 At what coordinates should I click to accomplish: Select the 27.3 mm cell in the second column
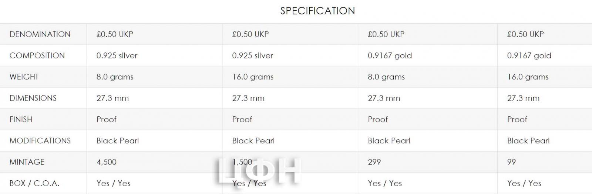pos(248,98)
